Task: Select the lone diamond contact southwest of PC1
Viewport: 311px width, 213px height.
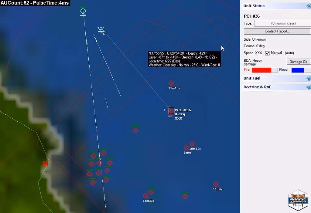Action: [x=136, y=130]
